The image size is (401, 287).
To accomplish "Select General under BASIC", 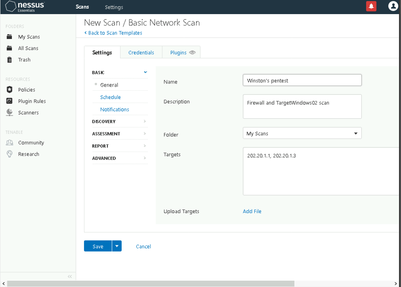I will [109, 85].
